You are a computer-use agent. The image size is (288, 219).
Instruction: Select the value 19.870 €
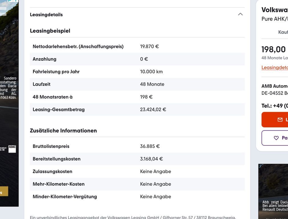pos(149,46)
